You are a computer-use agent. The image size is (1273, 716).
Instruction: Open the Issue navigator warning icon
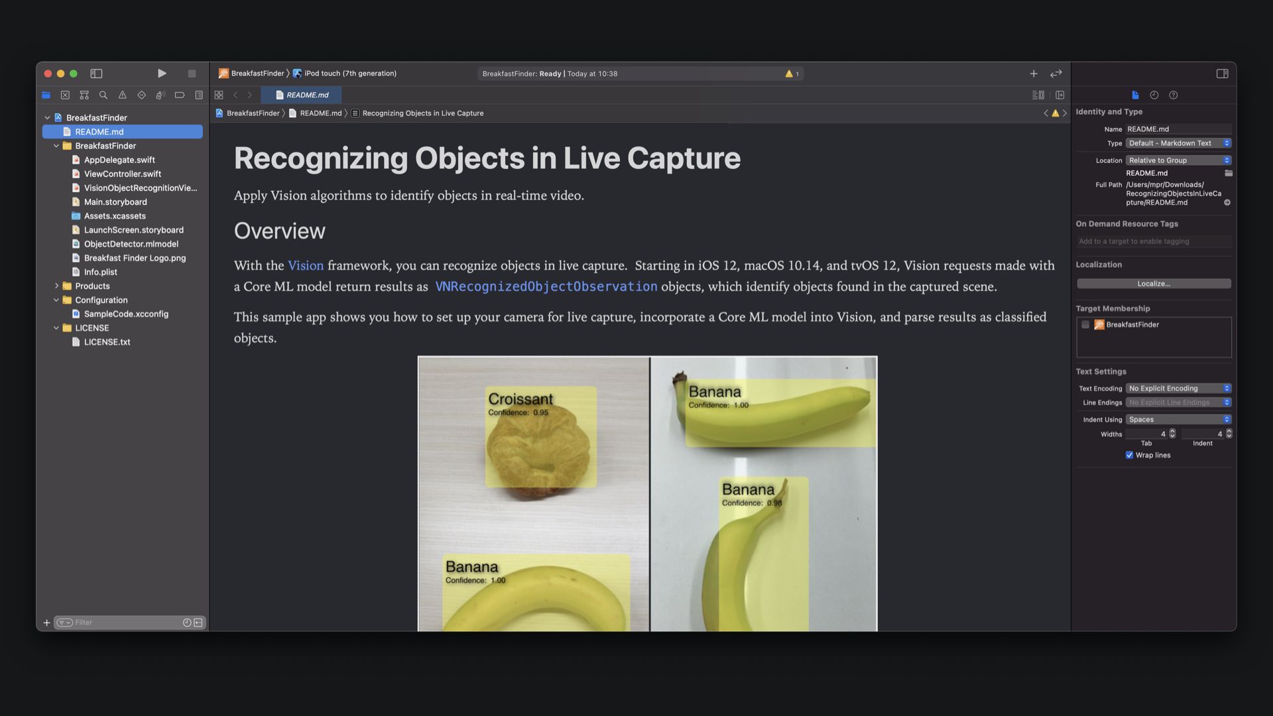123,95
